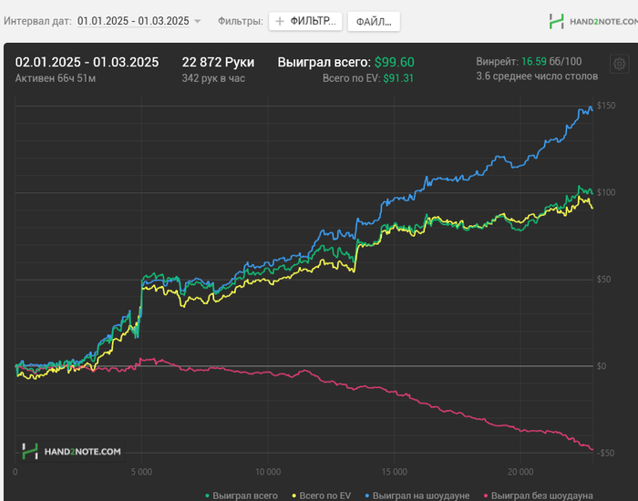This screenshot has height=501, width=638.
Task: Click the period heading 02.01.2025 - 01.03.2025
Action: [x=87, y=62]
